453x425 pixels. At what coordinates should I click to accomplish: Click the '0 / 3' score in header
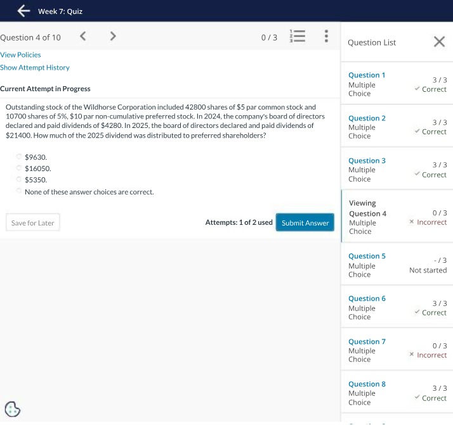(x=269, y=37)
